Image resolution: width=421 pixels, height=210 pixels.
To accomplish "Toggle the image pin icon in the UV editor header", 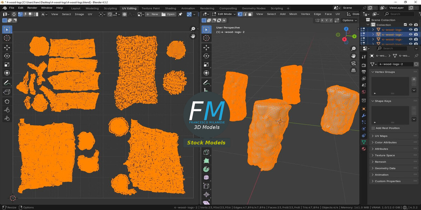I will pos(180,14).
